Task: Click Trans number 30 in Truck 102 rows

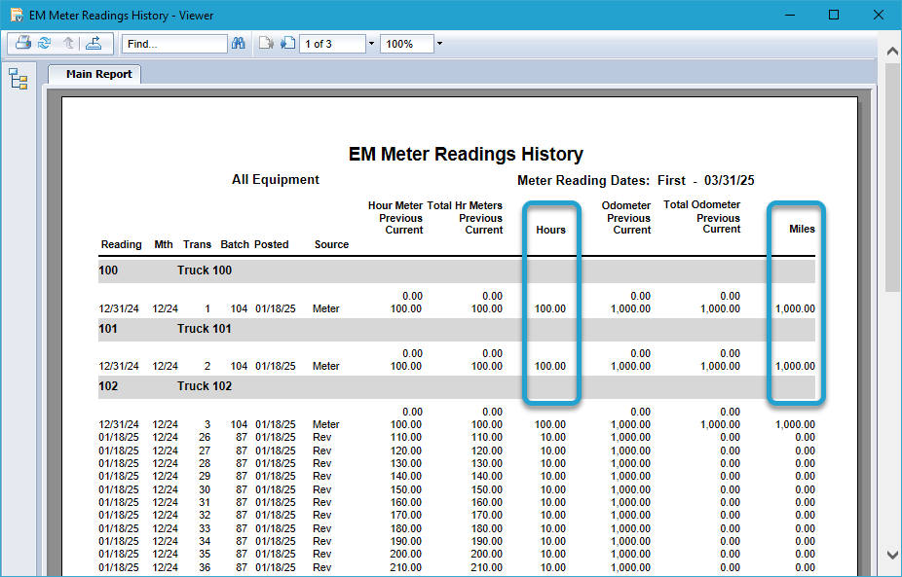Action: [x=205, y=489]
